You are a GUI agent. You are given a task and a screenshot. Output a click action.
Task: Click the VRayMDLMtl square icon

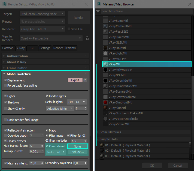pos(105,59)
